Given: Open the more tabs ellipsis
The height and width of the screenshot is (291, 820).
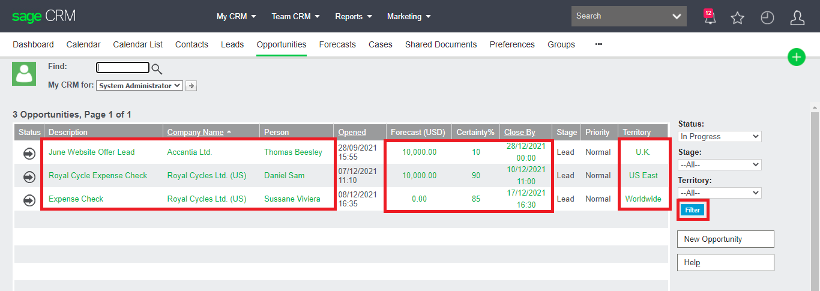Looking at the screenshot, I should click(x=598, y=44).
